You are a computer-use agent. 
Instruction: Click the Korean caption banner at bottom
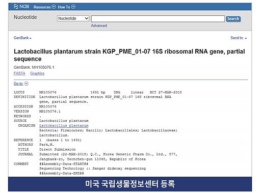coord(130,184)
